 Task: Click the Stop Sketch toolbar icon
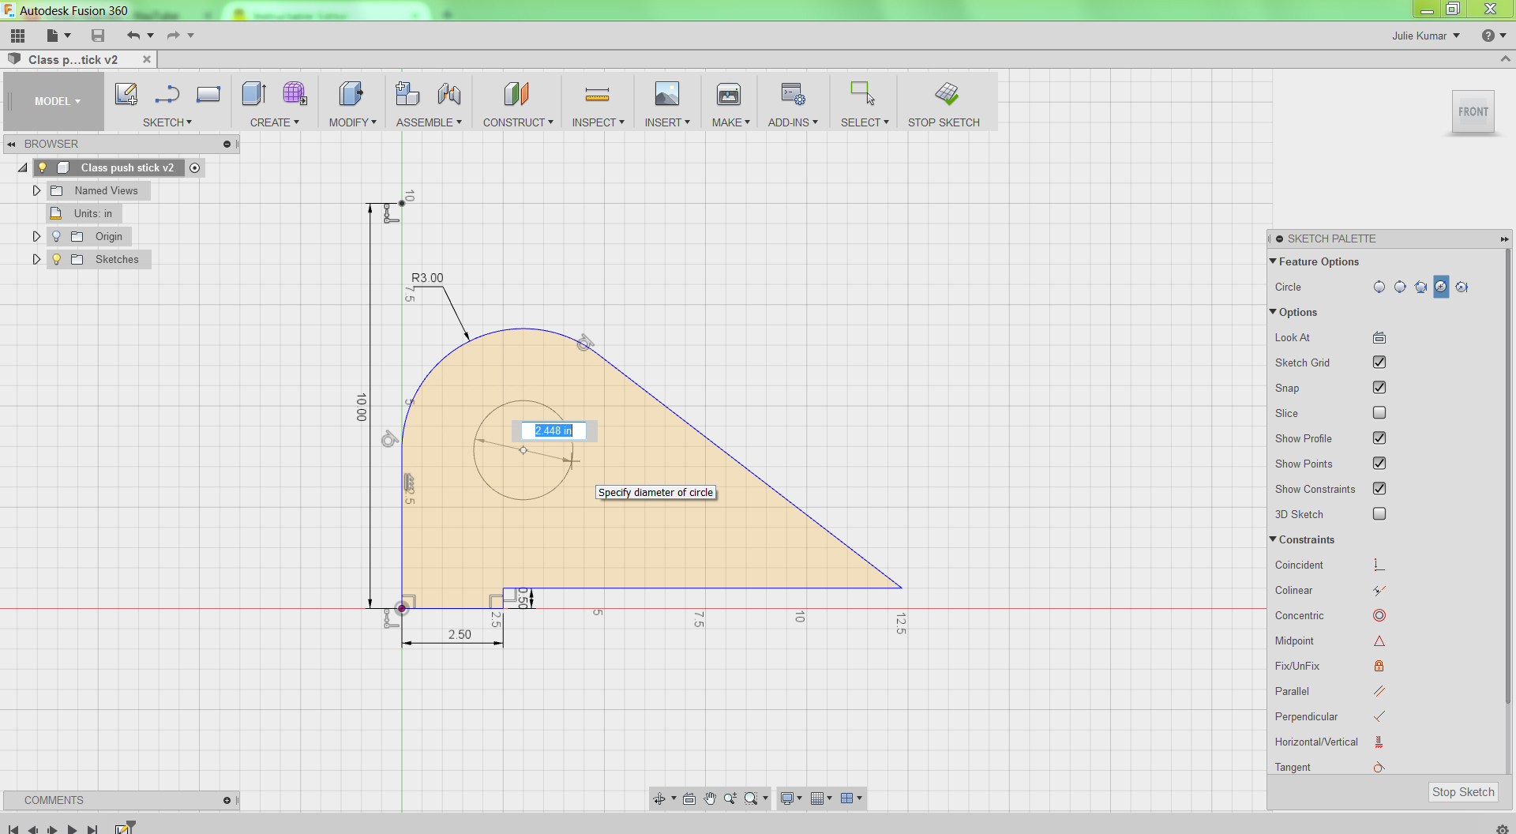click(x=946, y=94)
